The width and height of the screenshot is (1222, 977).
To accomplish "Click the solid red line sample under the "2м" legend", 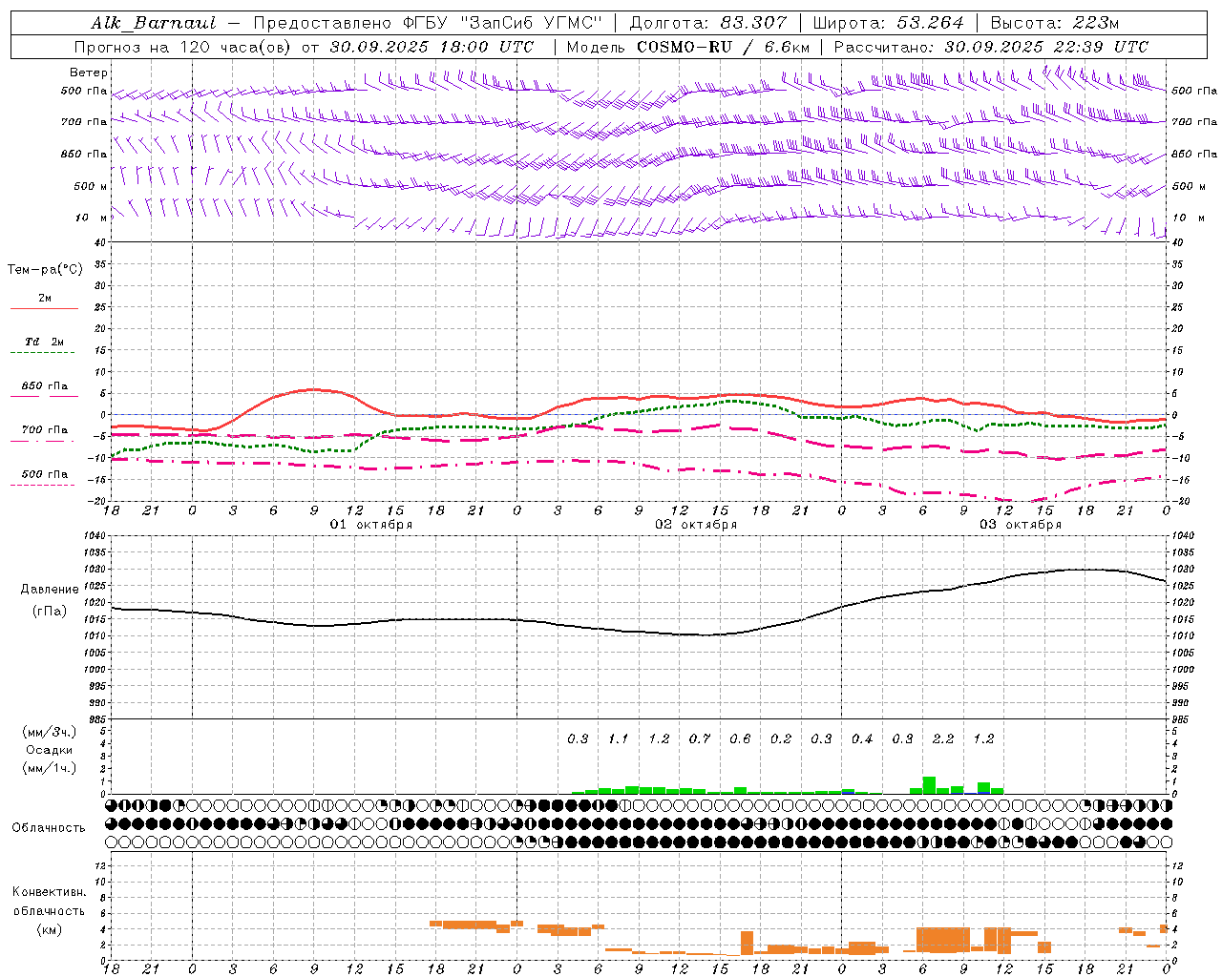I will click(44, 309).
